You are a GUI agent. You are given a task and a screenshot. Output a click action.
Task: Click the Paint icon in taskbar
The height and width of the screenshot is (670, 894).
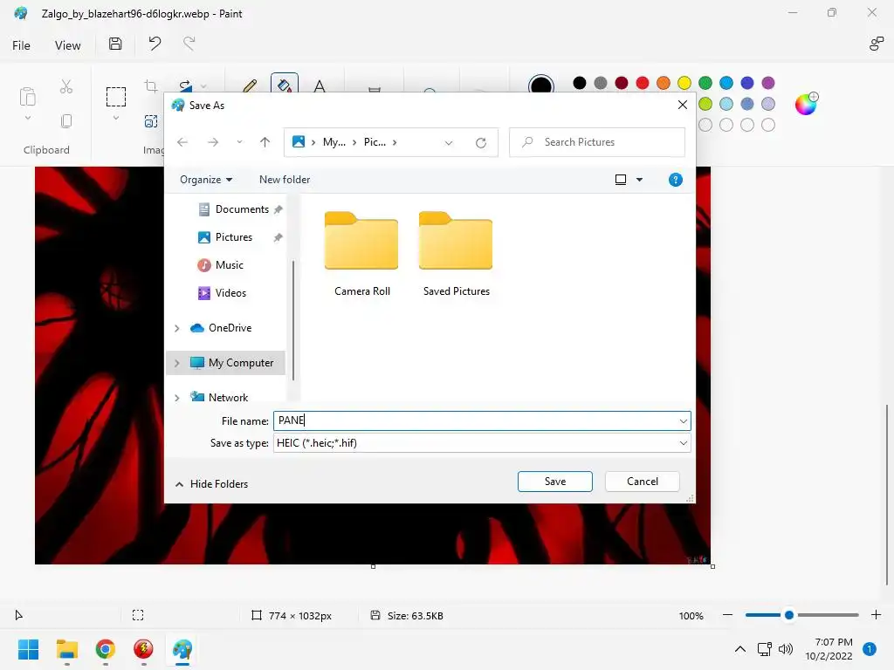182,649
